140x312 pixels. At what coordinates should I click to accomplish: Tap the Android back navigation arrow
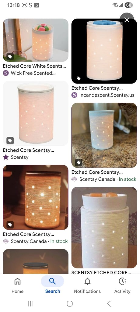[109, 303]
